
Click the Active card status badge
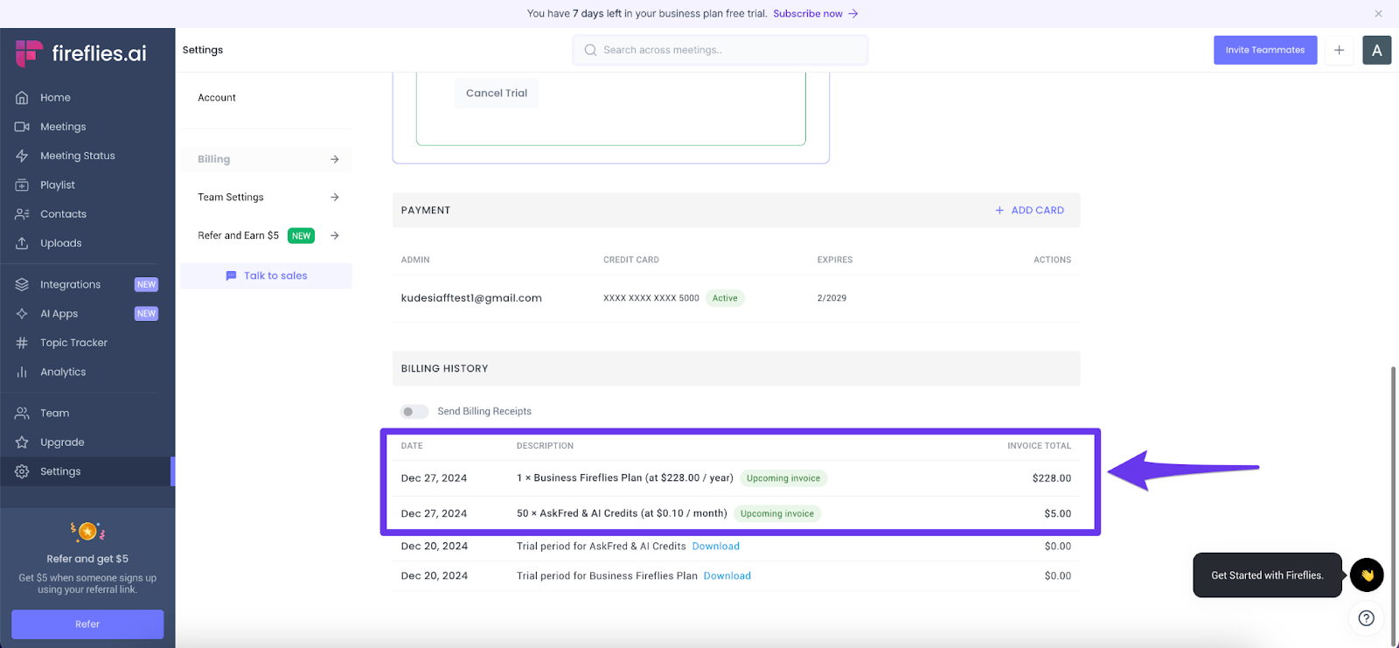[x=725, y=298]
